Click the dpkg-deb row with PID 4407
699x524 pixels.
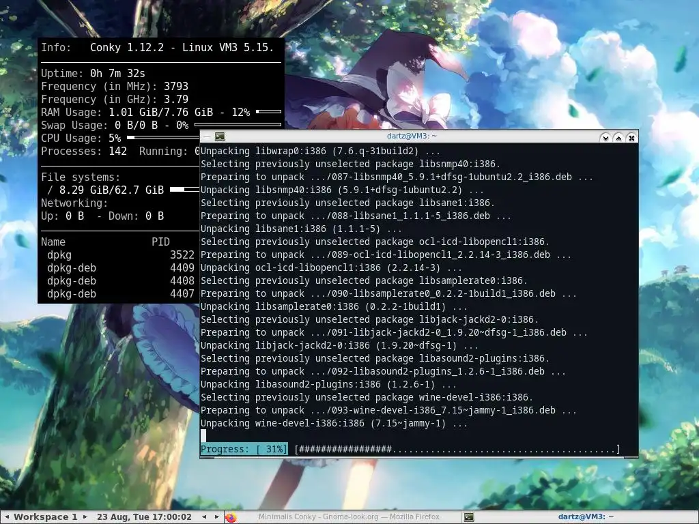pos(120,293)
